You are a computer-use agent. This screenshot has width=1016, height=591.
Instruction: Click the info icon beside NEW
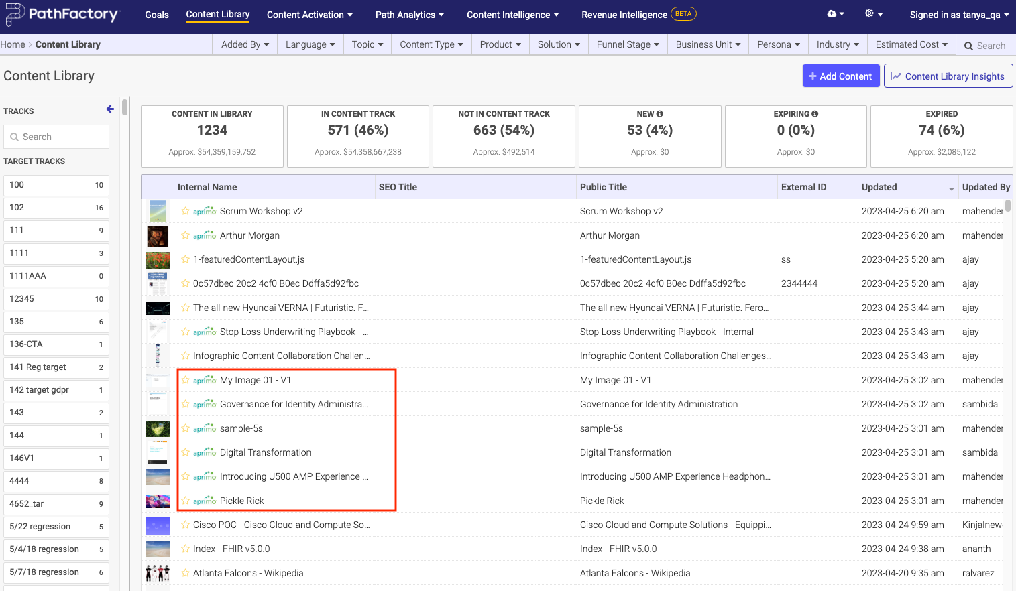[660, 114]
